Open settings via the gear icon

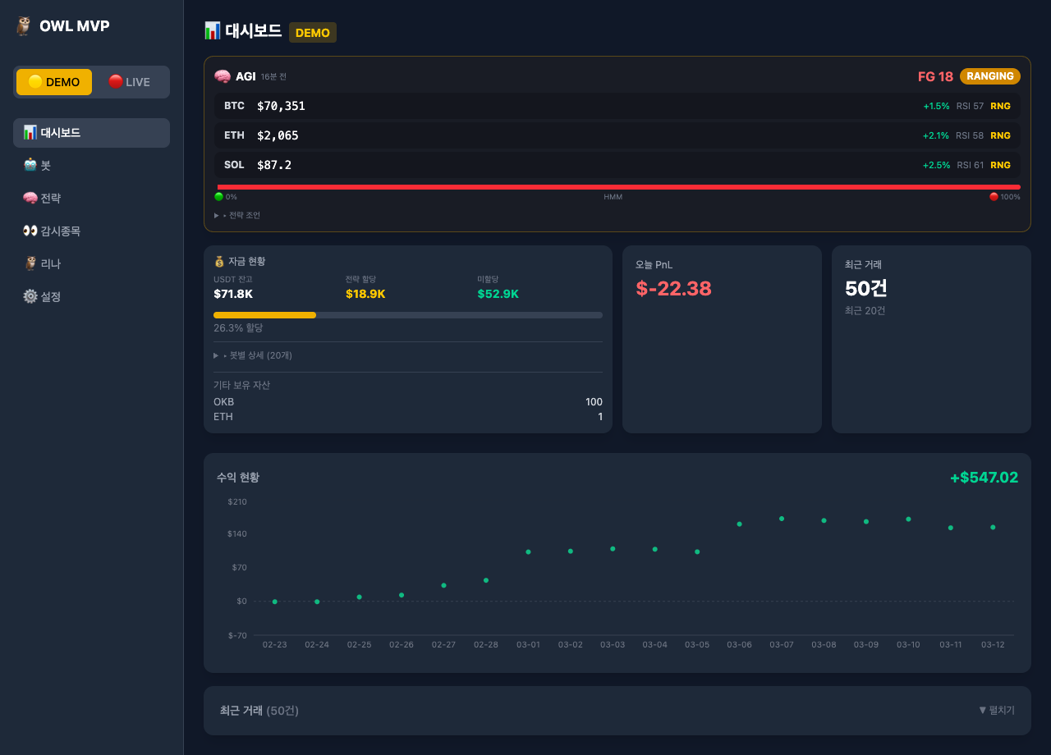pos(30,296)
